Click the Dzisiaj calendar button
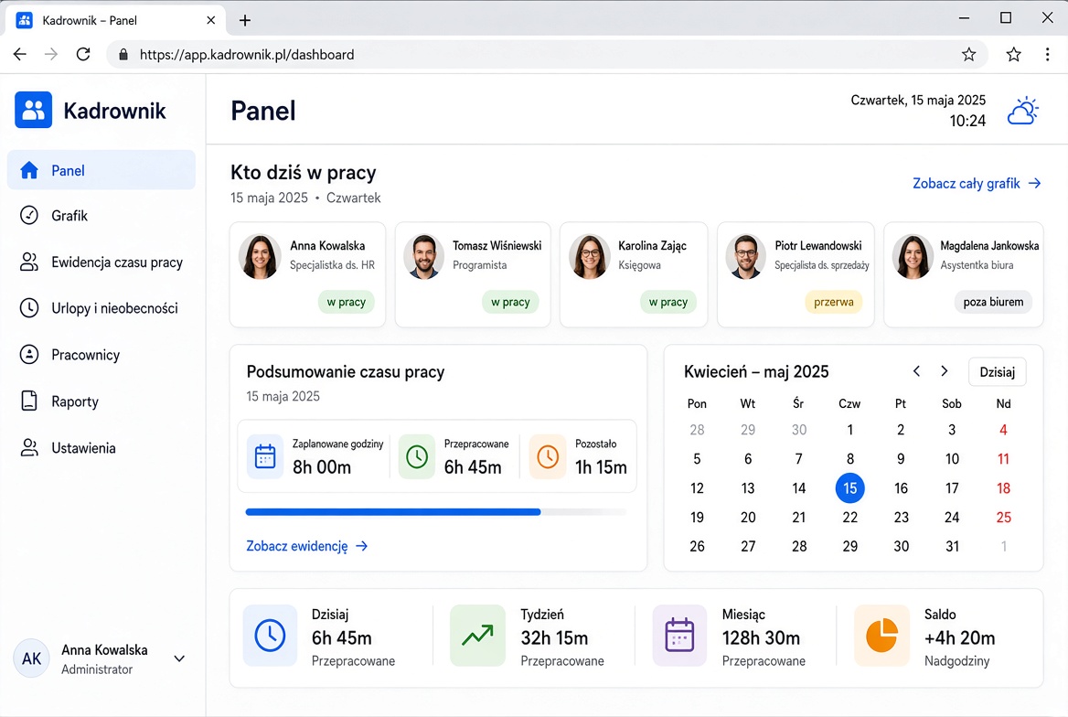This screenshot has height=717, width=1068. 998,372
